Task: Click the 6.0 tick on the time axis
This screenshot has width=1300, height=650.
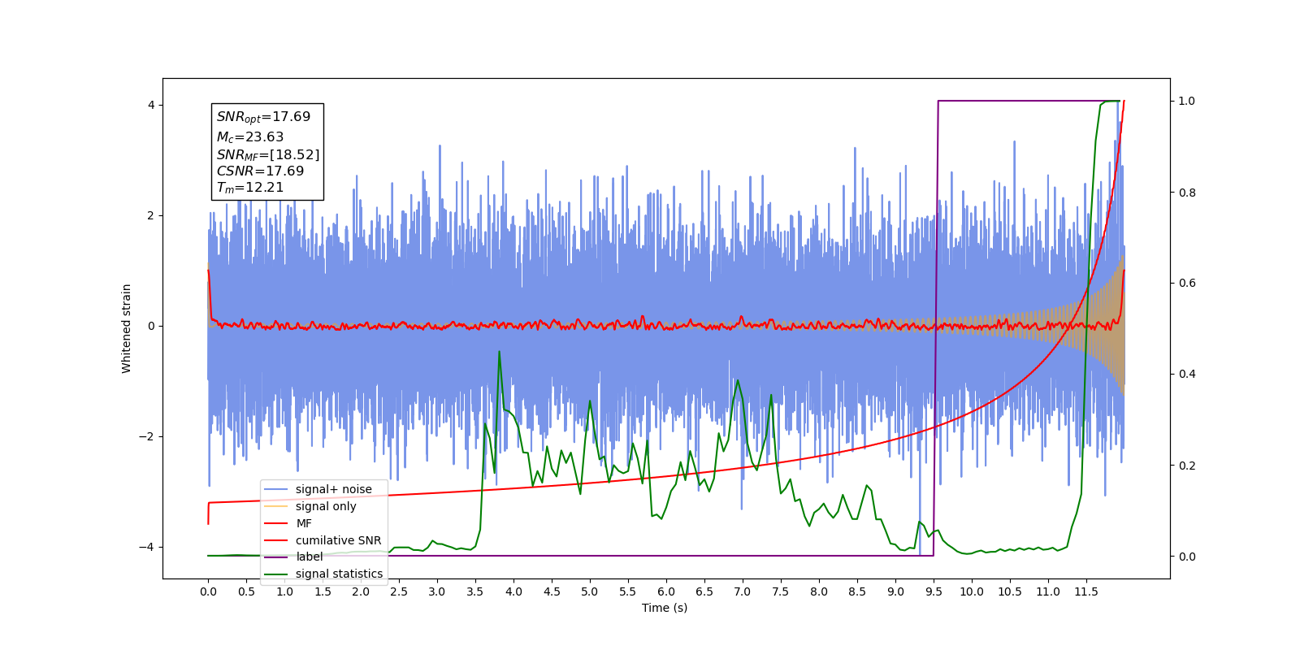Action: click(666, 591)
